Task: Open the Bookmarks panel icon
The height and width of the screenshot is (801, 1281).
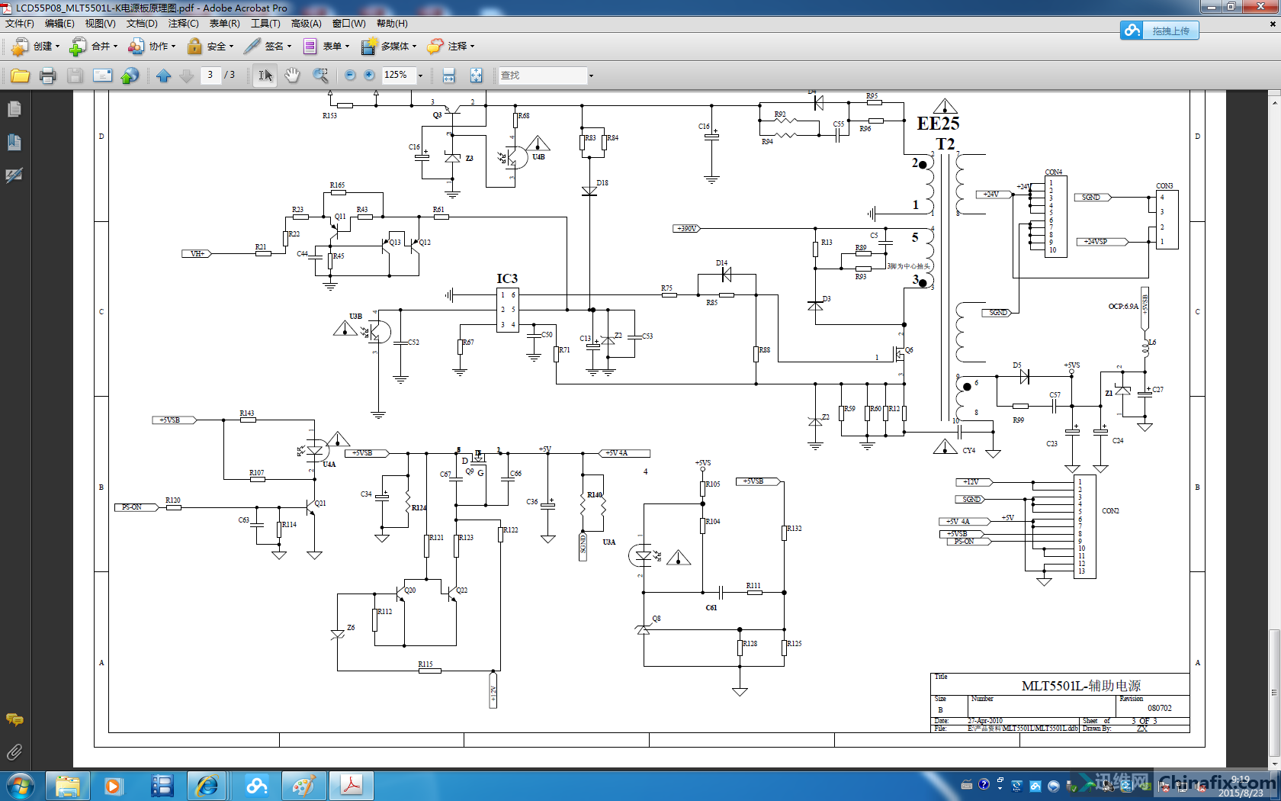Action: 14,142
